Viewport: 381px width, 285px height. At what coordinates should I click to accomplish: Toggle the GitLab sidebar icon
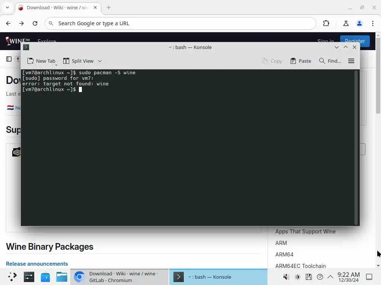click(9, 59)
